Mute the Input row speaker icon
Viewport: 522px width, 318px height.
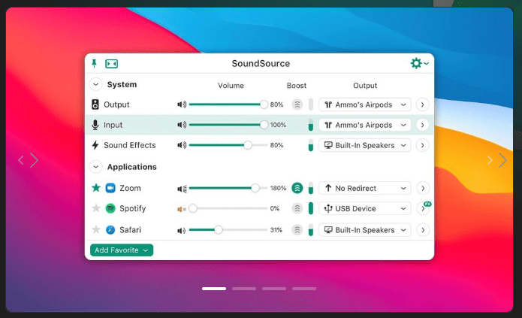(x=182, y=125)
